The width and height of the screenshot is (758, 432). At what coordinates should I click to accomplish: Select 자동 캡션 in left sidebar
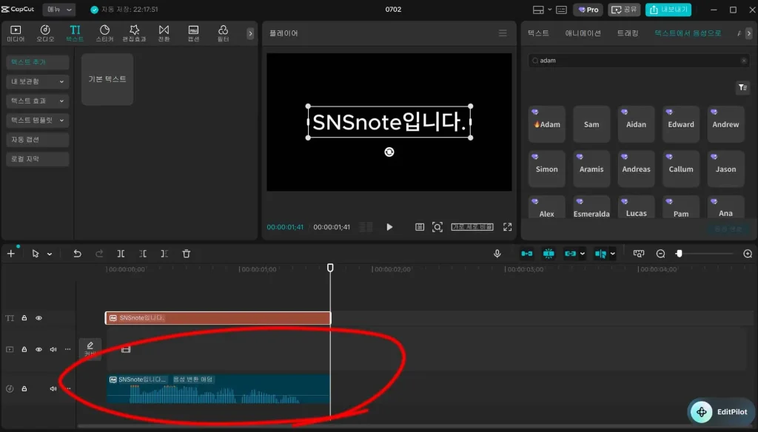[37, 140]
